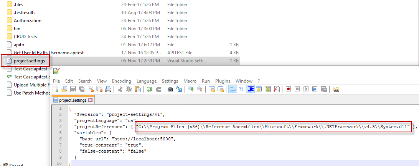The width and height of the screenshot is (419, 166).
Task: Click the Save file toolbar icon
Action: [73, 89]
